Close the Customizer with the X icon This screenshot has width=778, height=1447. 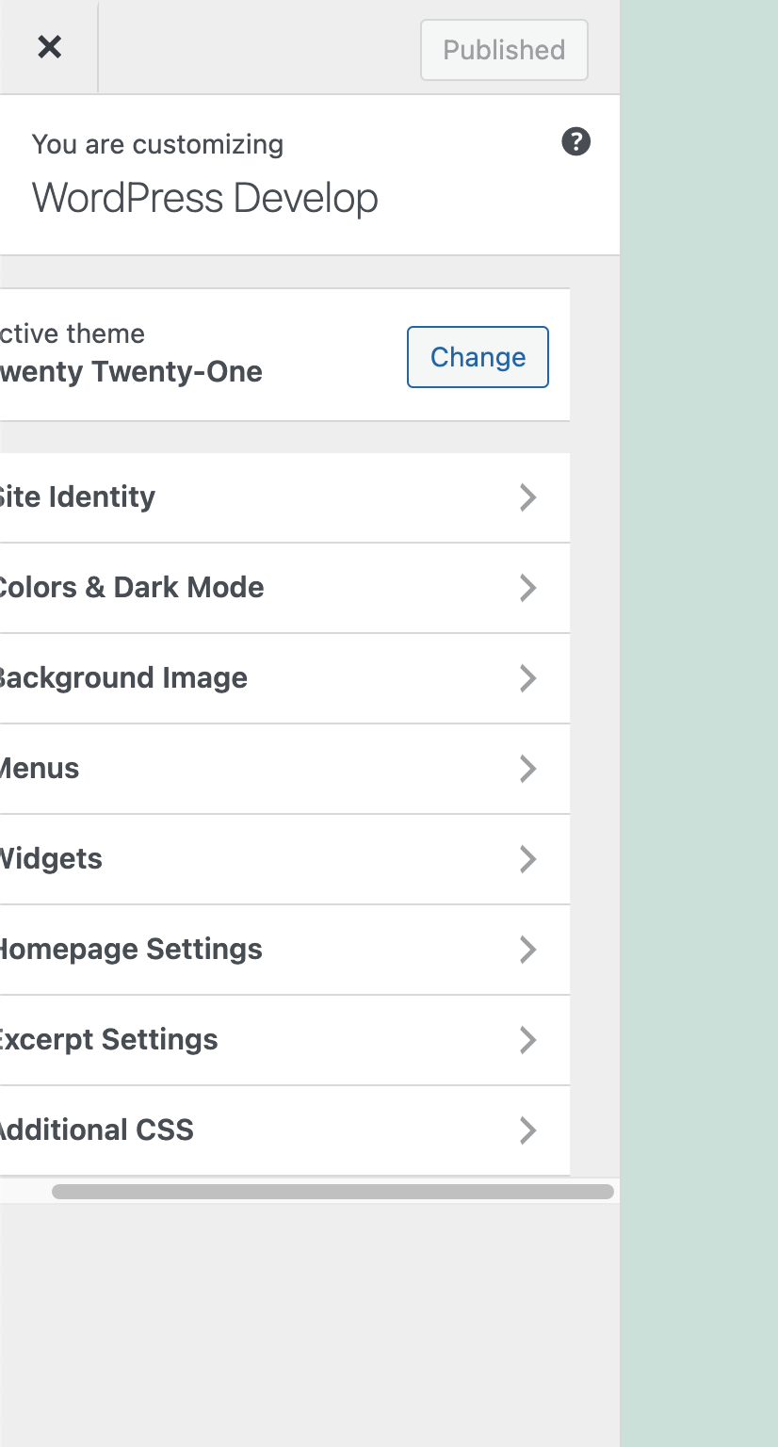click(x=49, y=47)
